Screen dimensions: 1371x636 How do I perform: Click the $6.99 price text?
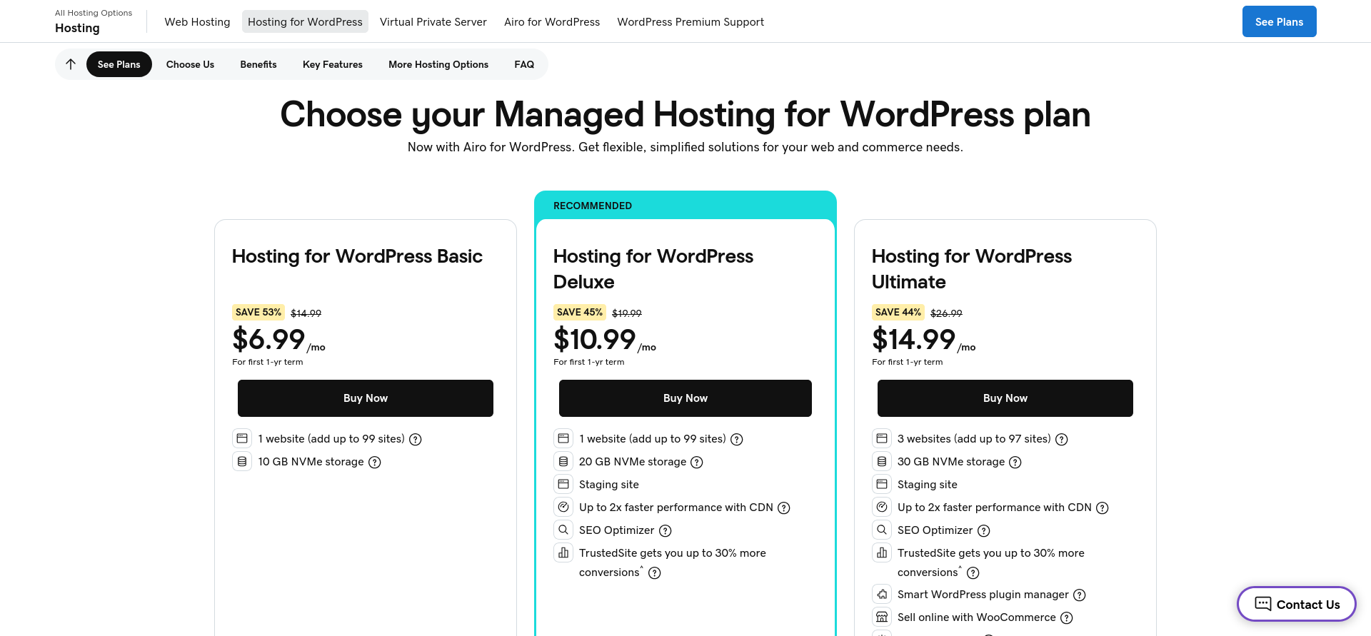(268, 339)
